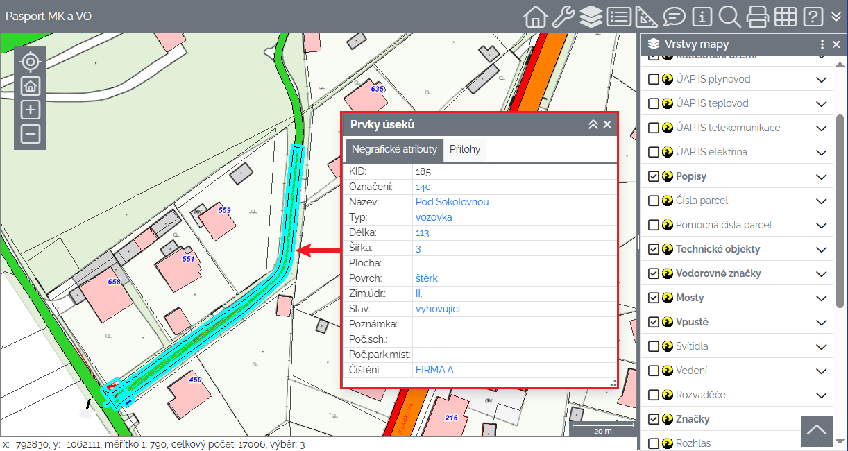Expand the Popisy layer chevron

pos(822,176)
